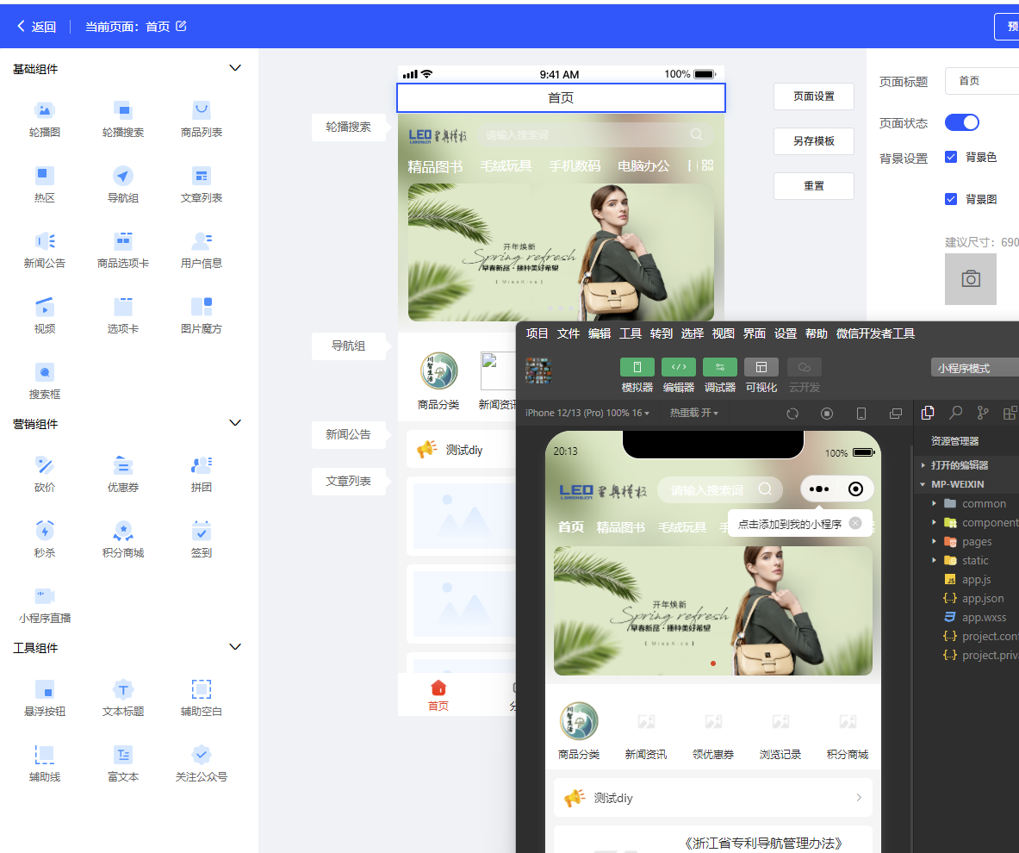Add the 秒杀 flash sale component
This screenshot has height=853, width=1019.
tap(44, 540)
